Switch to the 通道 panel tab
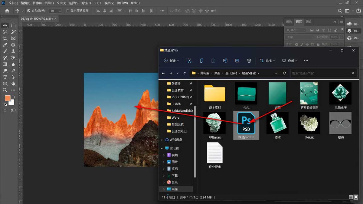 tap(309, 22)
